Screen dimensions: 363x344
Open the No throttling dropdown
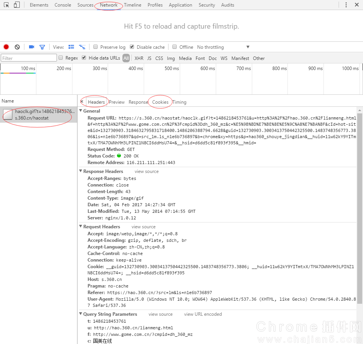click(x=222, y=47)
